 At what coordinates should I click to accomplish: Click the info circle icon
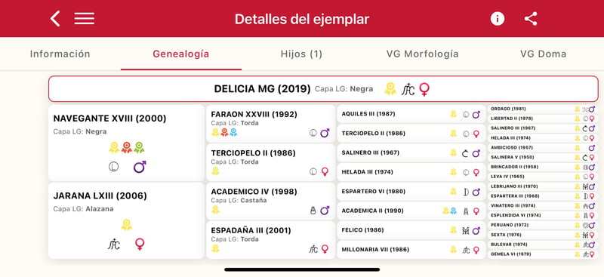(498, 19)
